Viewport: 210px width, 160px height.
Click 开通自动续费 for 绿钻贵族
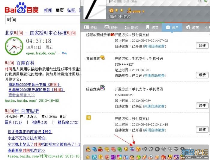coord(154,106)
